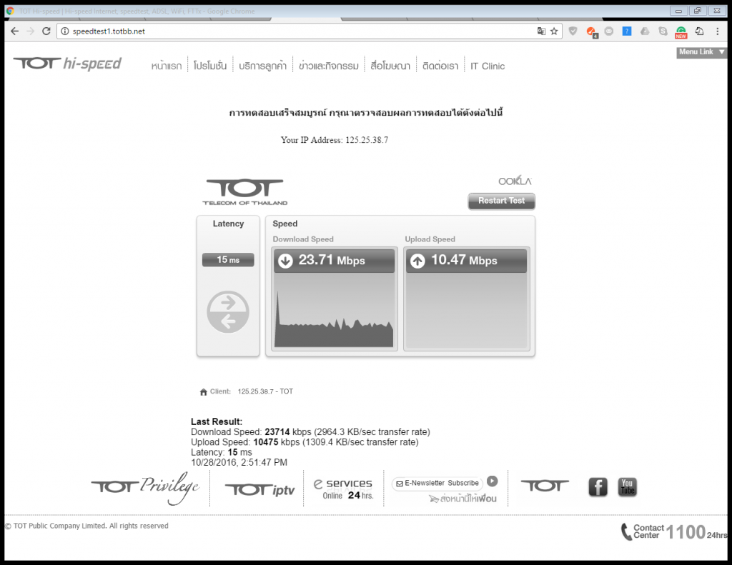Click the TOT hi-speed logo
Viewport: 732px width, 565px height.
[68, 64]
